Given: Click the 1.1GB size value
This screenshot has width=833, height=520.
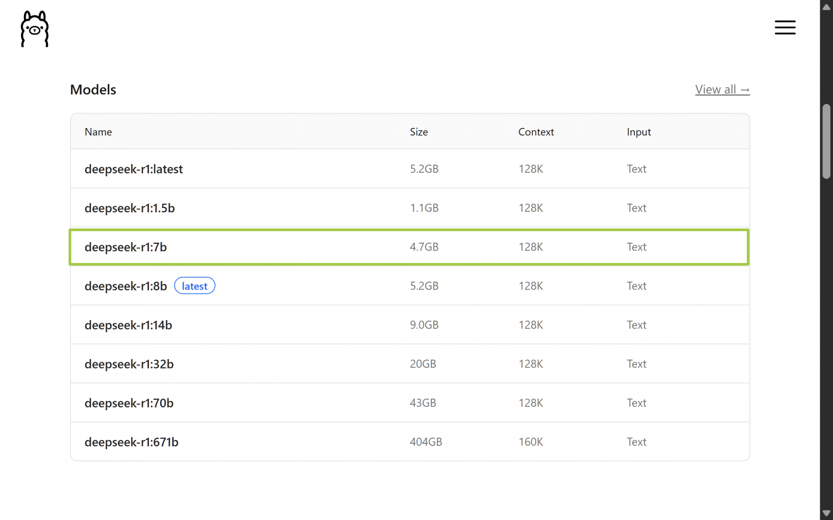Looking at the screenshot, I should [x=424, y=208].
